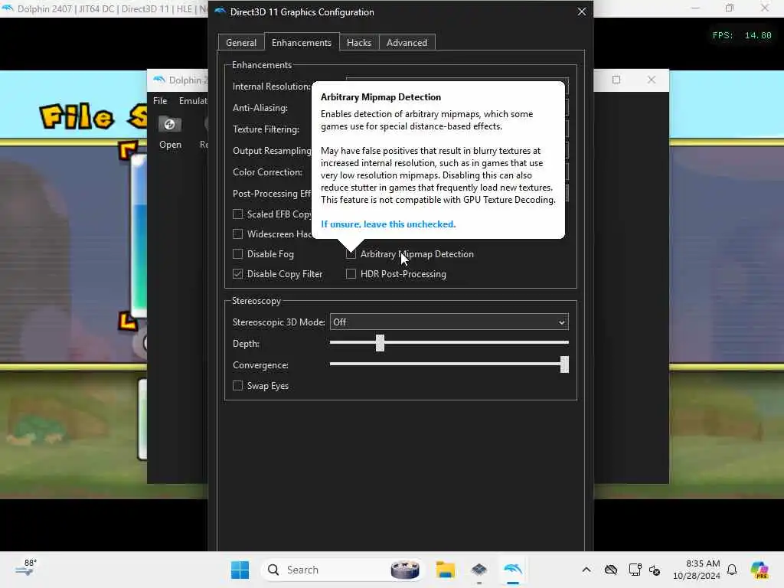Uncheck Disable Copy Filter
Image resolution: width=784 pixels, height=588 pixels.
point(237,274)
